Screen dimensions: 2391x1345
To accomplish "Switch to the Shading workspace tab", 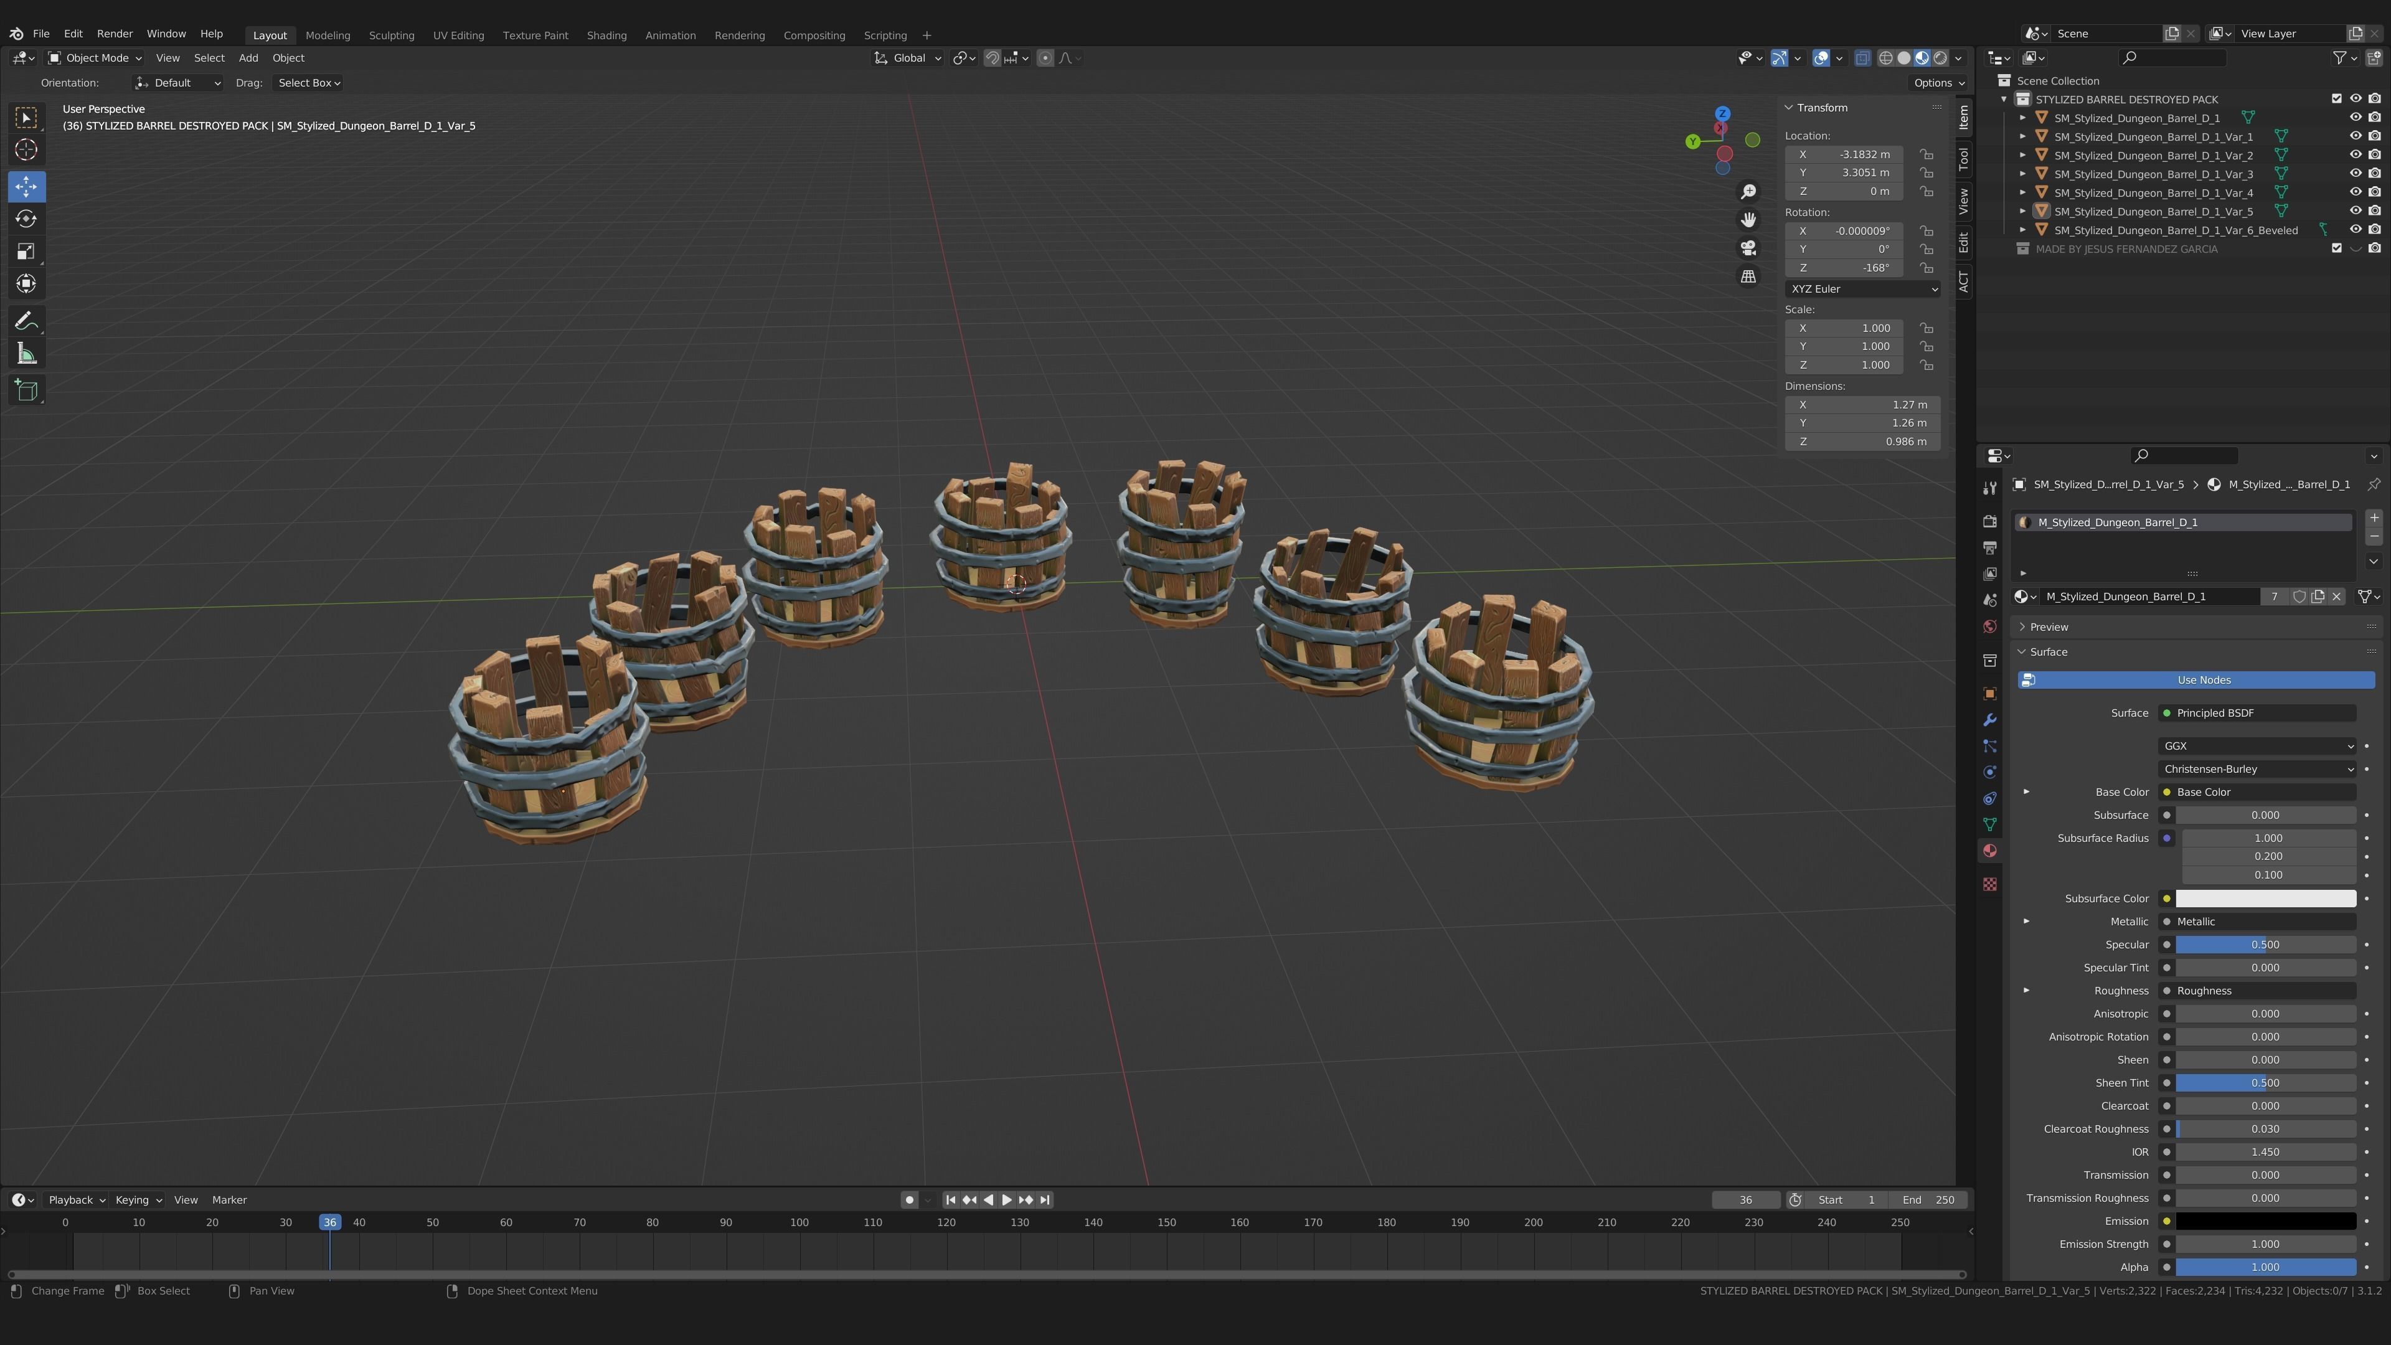I will (606, 35).
